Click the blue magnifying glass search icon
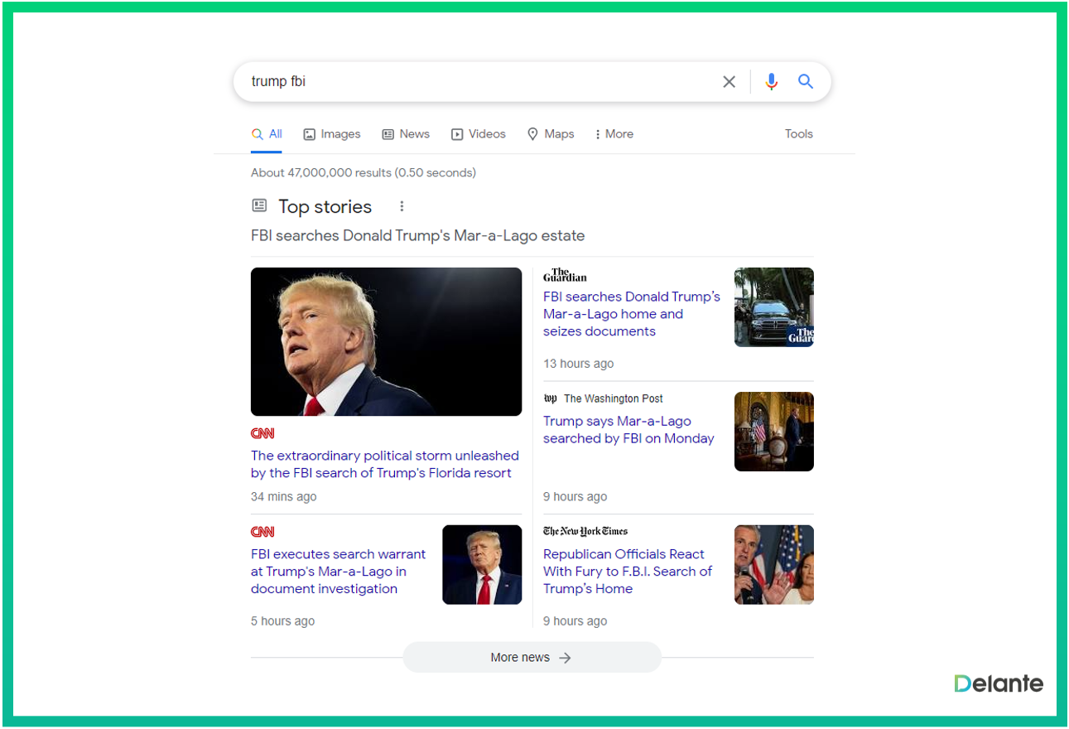 805,82
